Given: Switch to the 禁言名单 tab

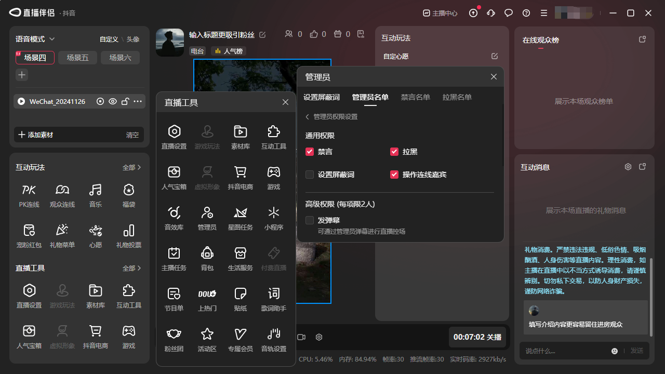Looking at the screenshot, I should click(416, 97).
